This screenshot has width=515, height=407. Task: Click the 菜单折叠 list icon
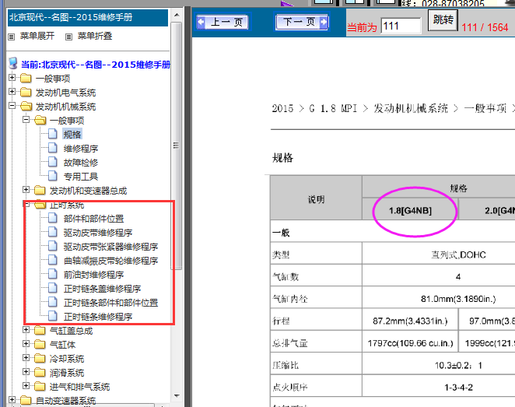point(68,37)
